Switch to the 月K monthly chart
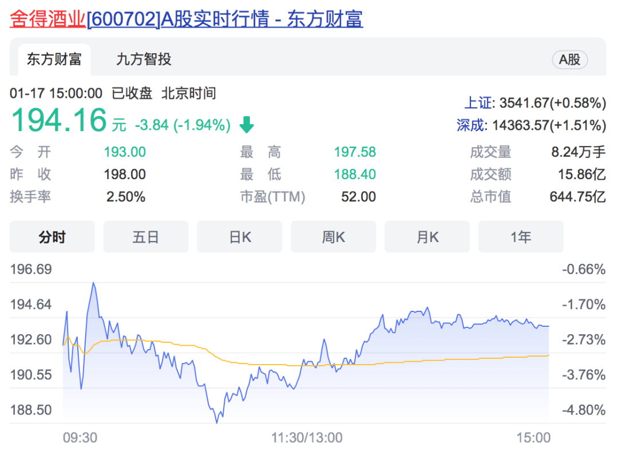Screen dimensions: 618x451 click(x=427, y=236)
